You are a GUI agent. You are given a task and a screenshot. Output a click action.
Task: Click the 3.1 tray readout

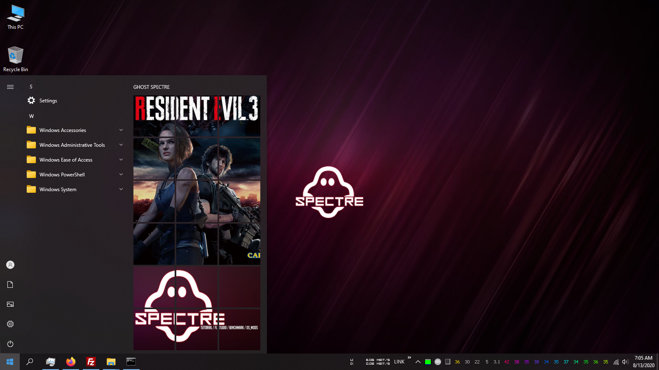point(497,362)
